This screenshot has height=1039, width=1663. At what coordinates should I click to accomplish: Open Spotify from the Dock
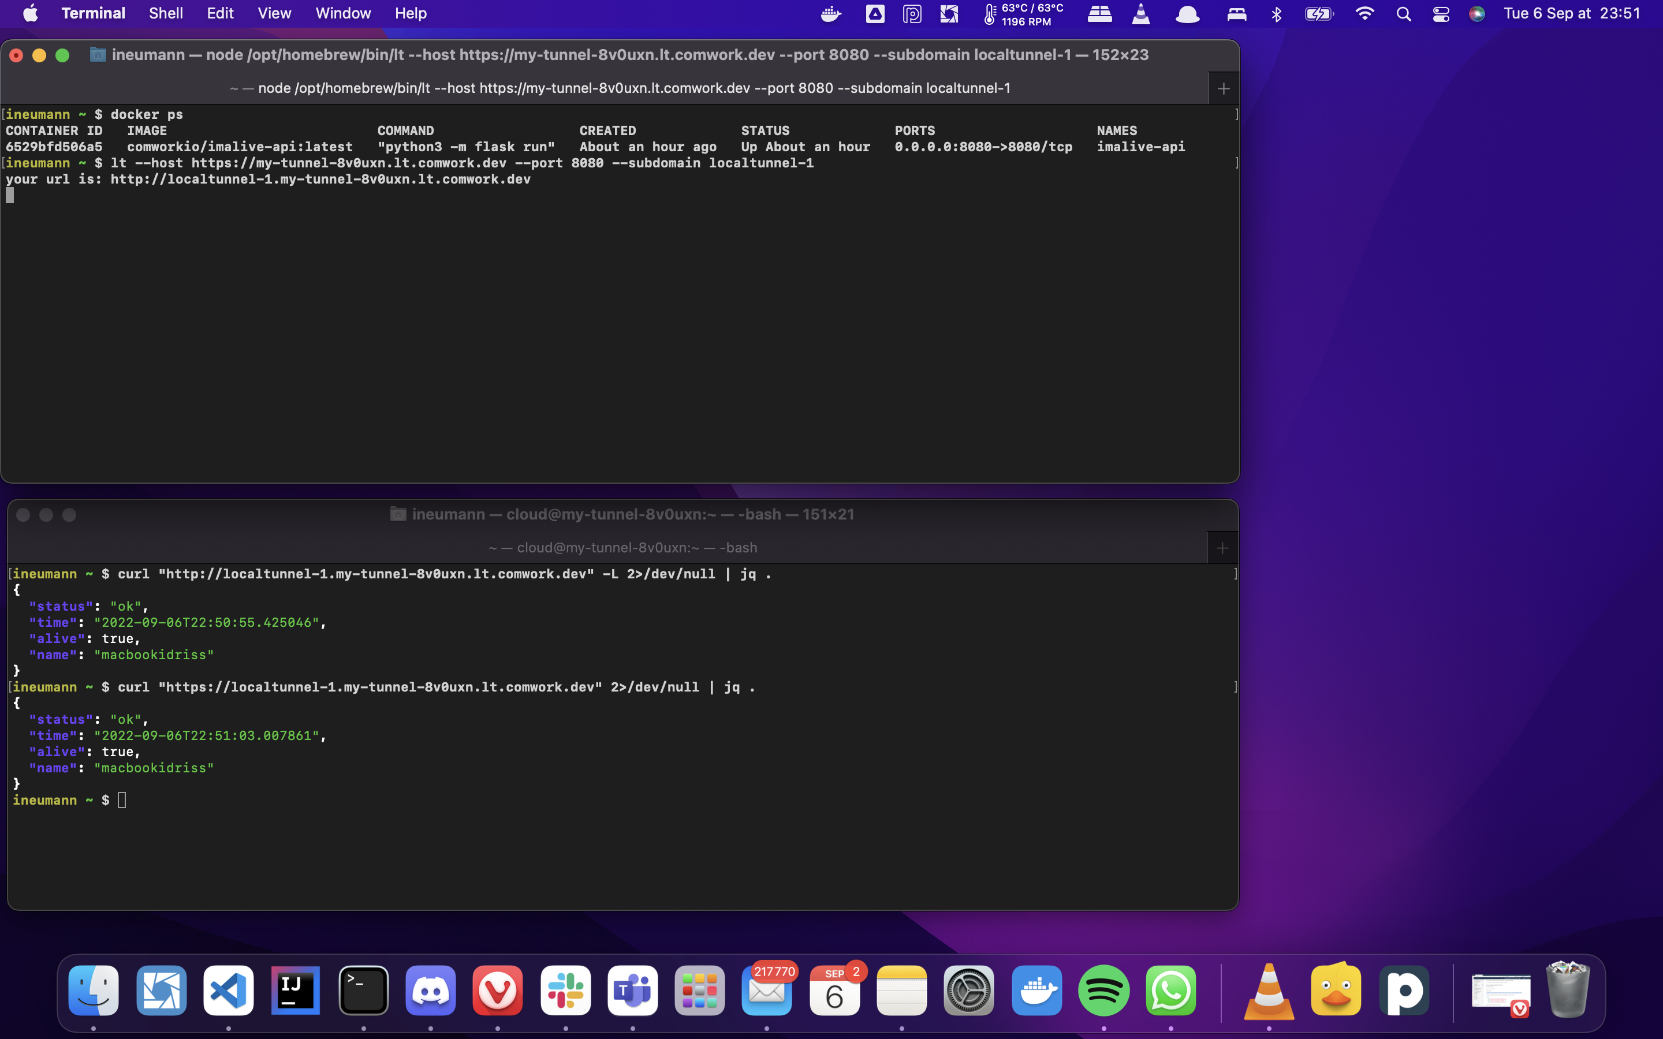1103,990
